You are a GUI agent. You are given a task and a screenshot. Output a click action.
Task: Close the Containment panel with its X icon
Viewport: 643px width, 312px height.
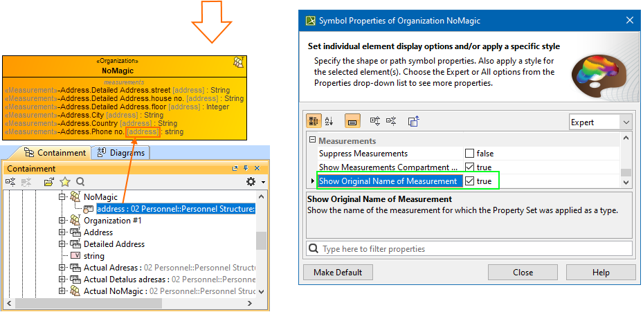[257, 168]
